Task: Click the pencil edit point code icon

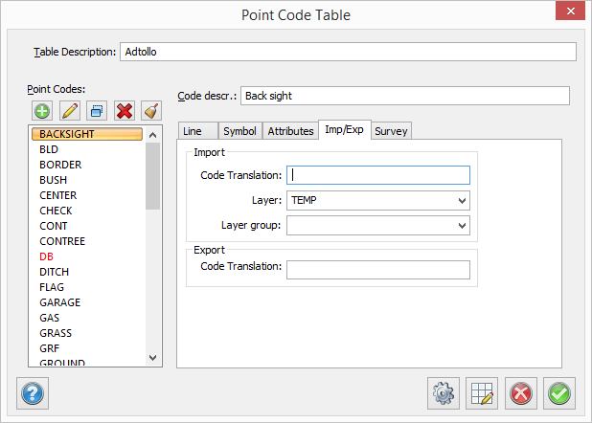Action: pyautogui.click(x=69, y=110)
